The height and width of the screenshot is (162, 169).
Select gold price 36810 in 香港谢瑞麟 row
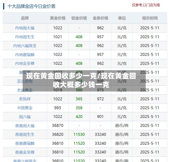pos(57,143)
